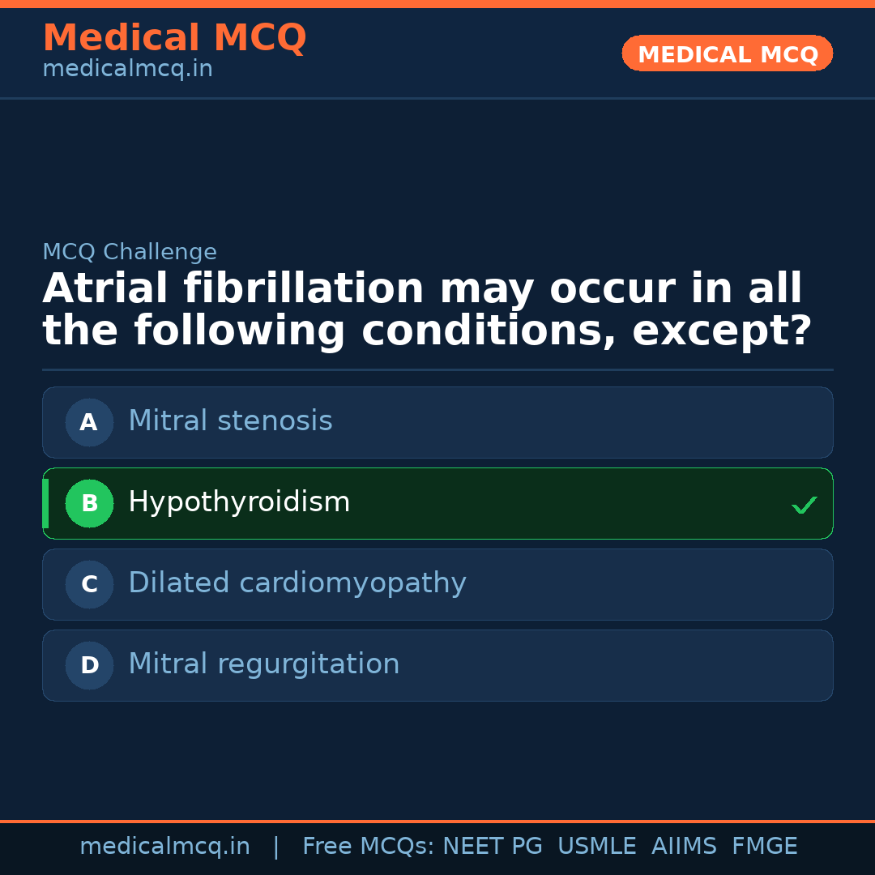The height and width of the screenshot is (875, 875).
Task: Click the green checkmark on Hypothyroidism
Action: [804, 506]
